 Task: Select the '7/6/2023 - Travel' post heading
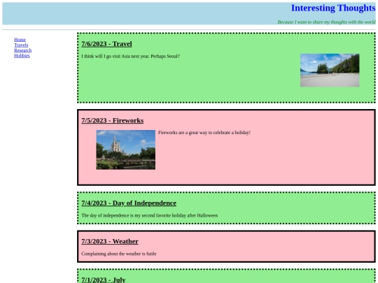tap(106, 44)
